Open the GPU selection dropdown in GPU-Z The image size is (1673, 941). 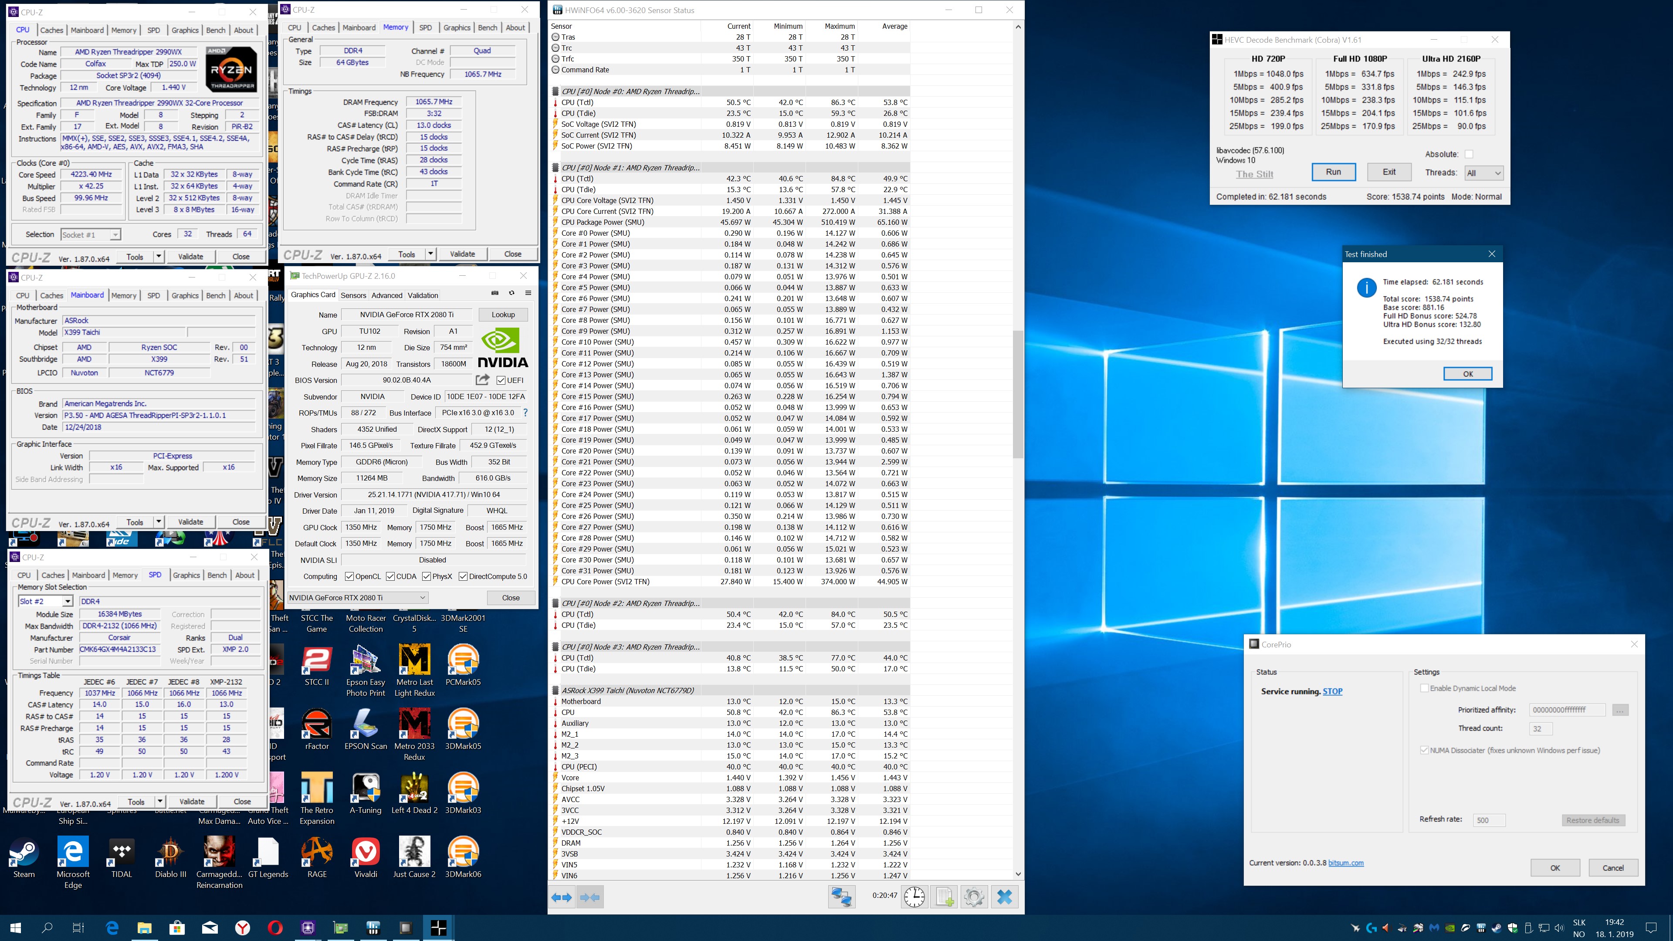coord(358,597)
